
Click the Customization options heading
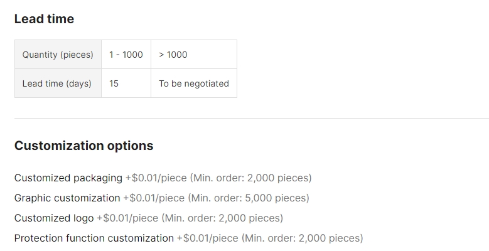84,146
